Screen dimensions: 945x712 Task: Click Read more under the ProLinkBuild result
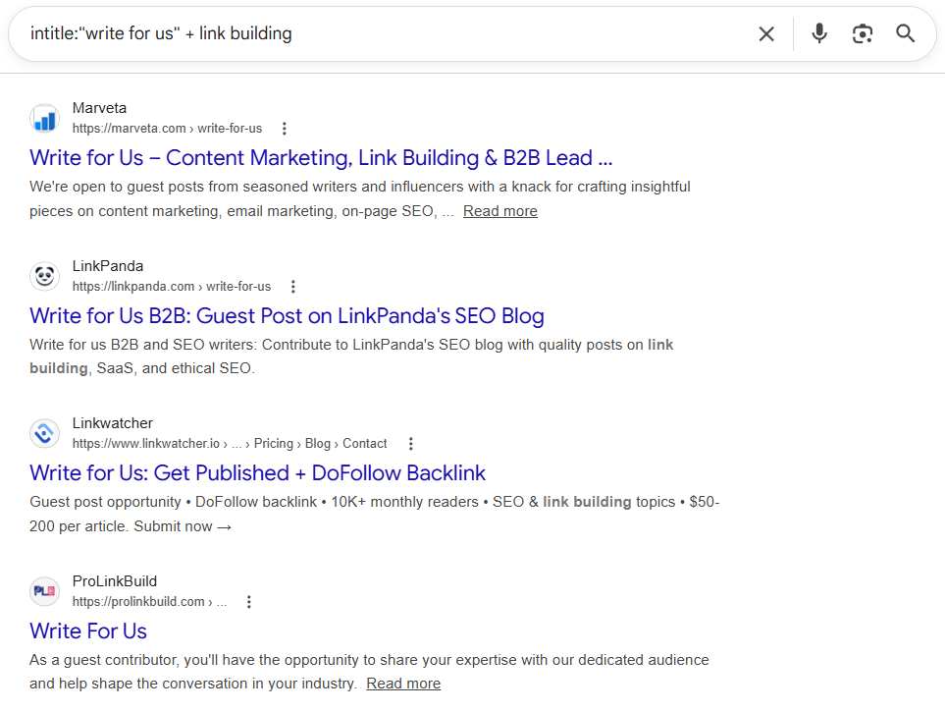click(x=402, y=683)
